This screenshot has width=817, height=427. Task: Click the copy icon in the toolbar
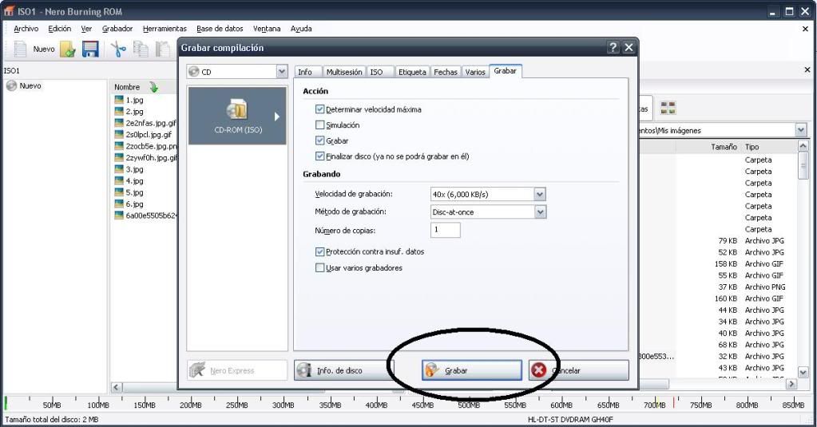[141, 49]
